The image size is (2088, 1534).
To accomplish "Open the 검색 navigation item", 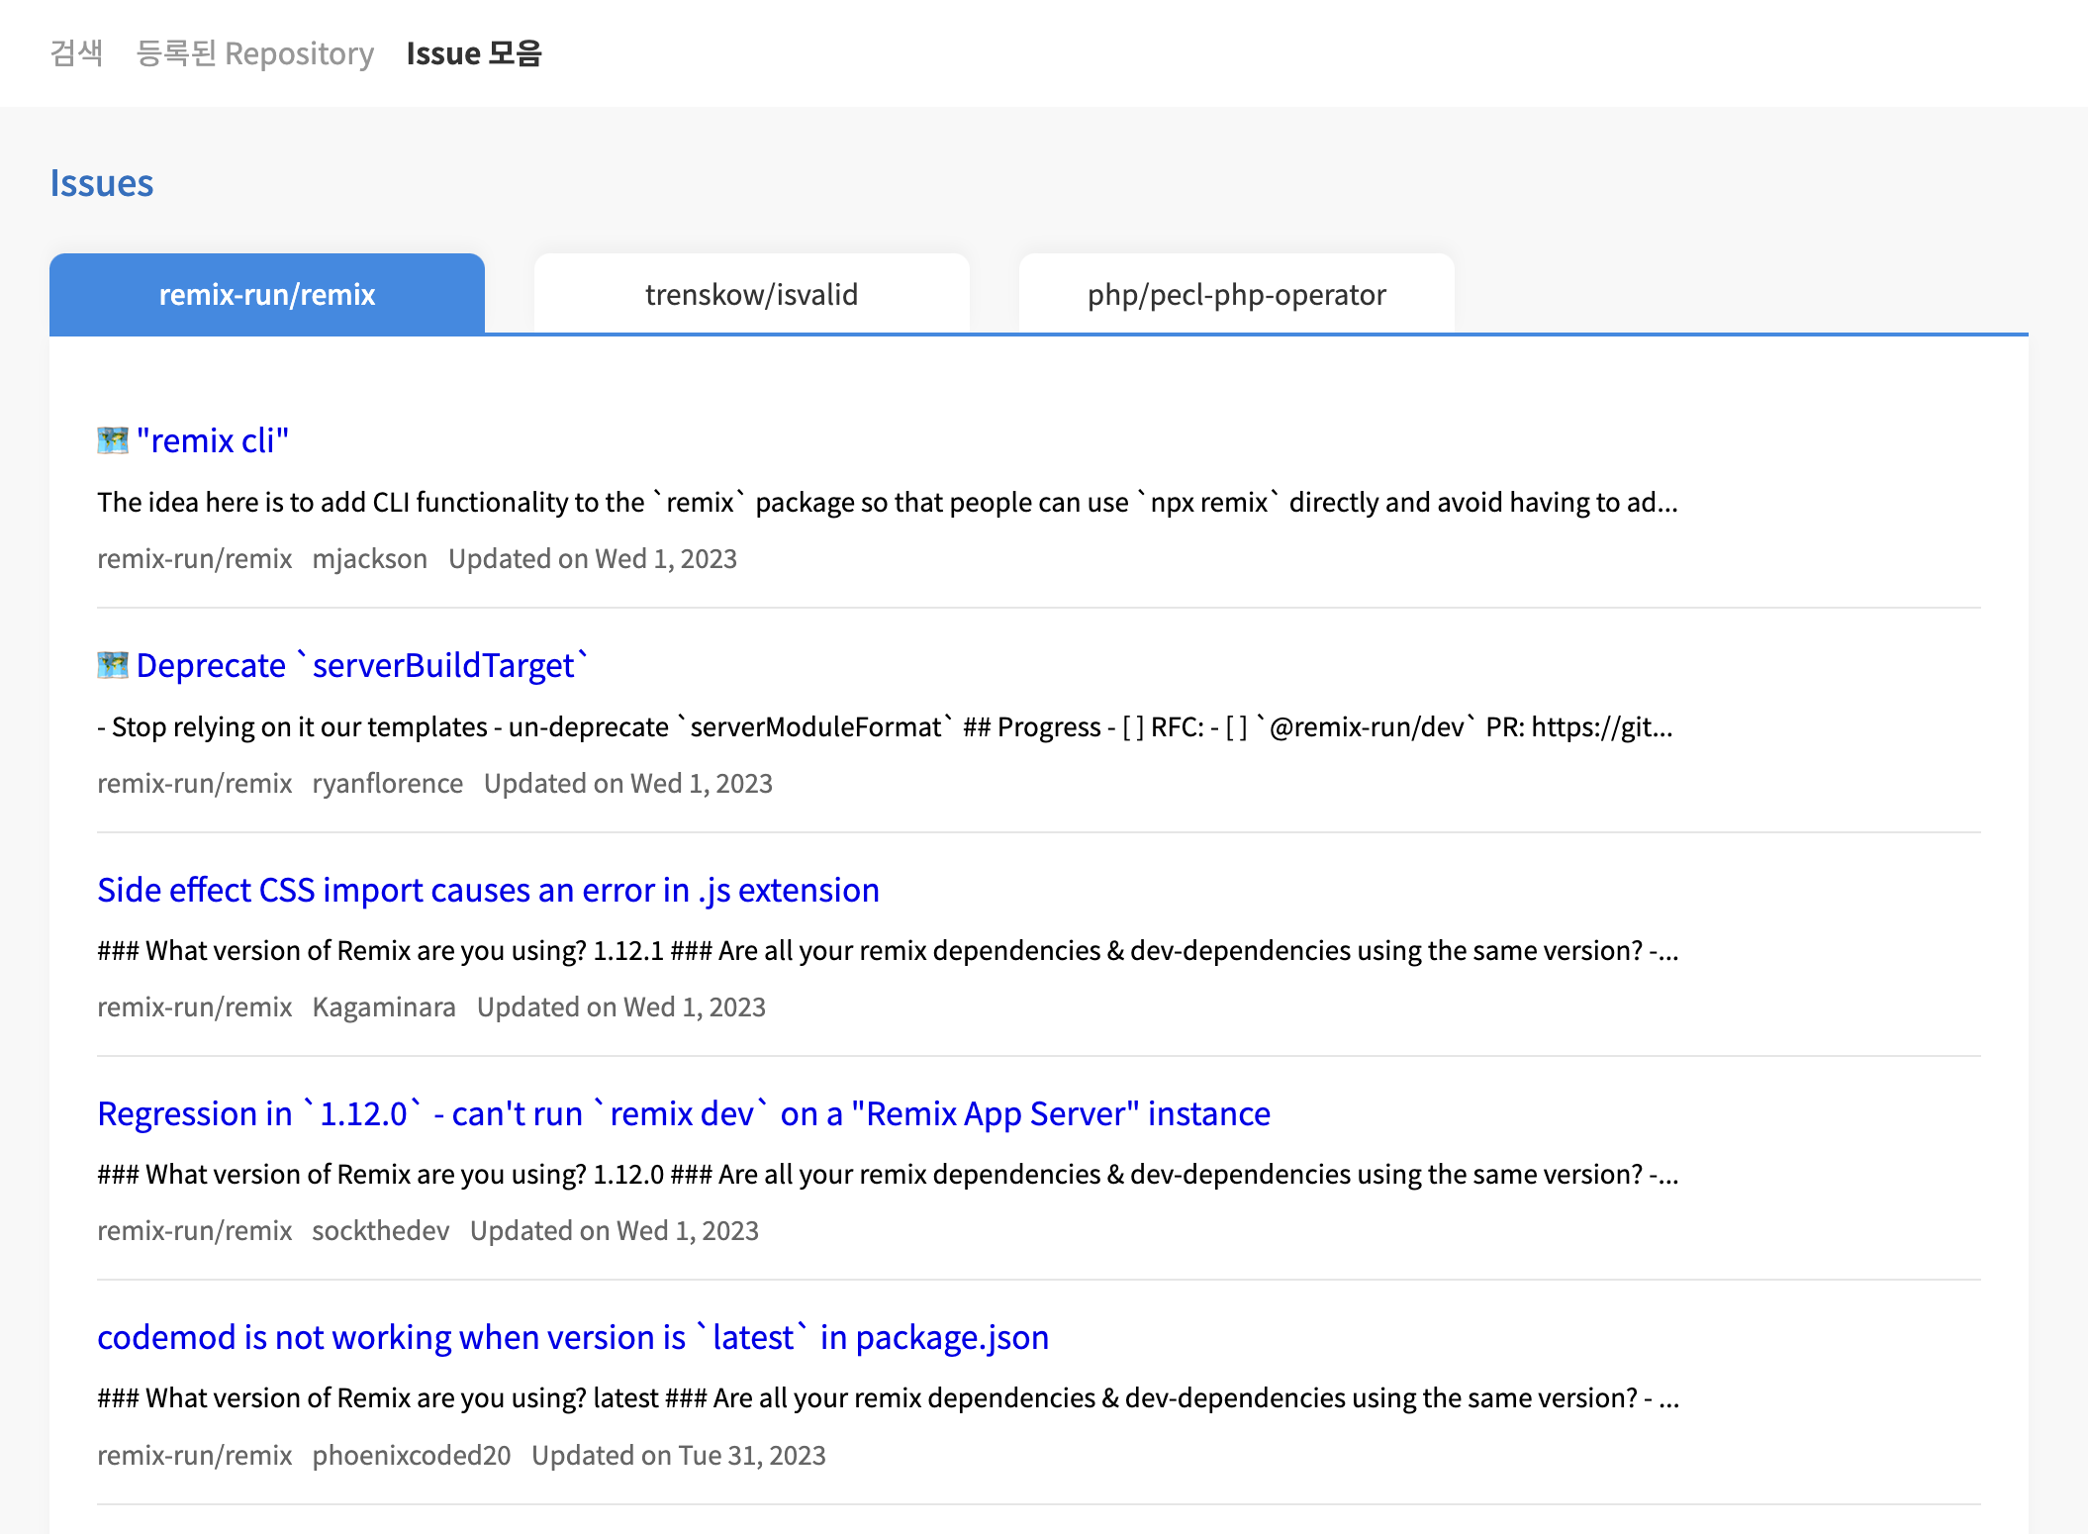I will click(76, 53).
